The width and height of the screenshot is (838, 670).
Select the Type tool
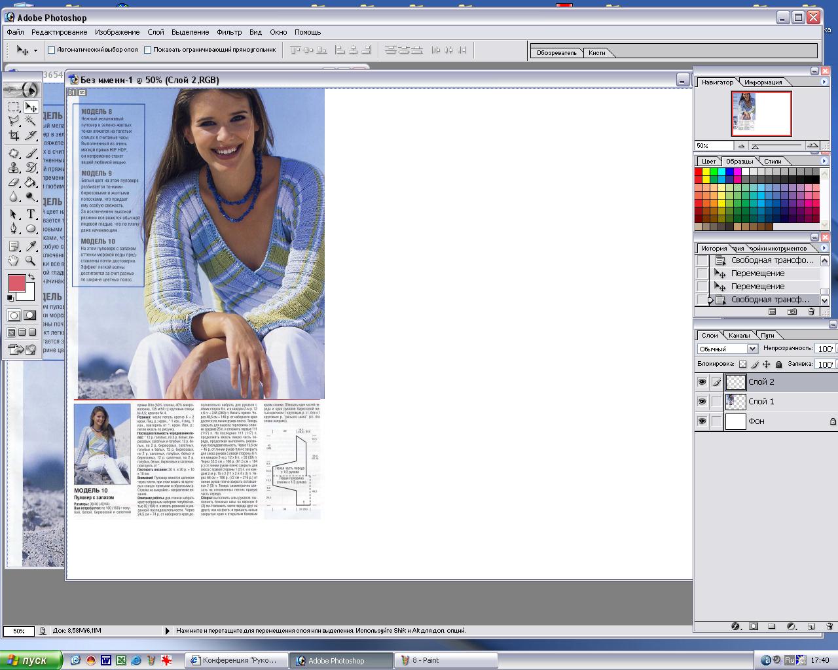(31, 214)
